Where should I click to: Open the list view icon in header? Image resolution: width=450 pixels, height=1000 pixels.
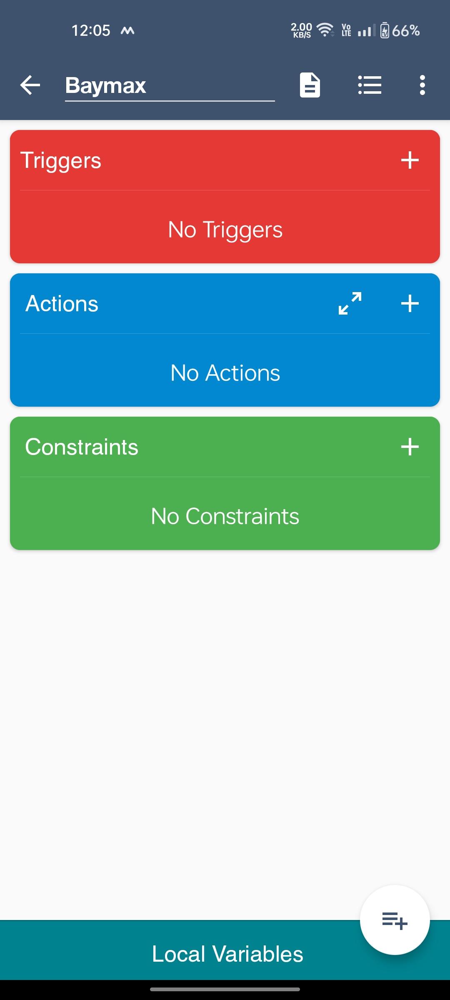click(370, 85)
